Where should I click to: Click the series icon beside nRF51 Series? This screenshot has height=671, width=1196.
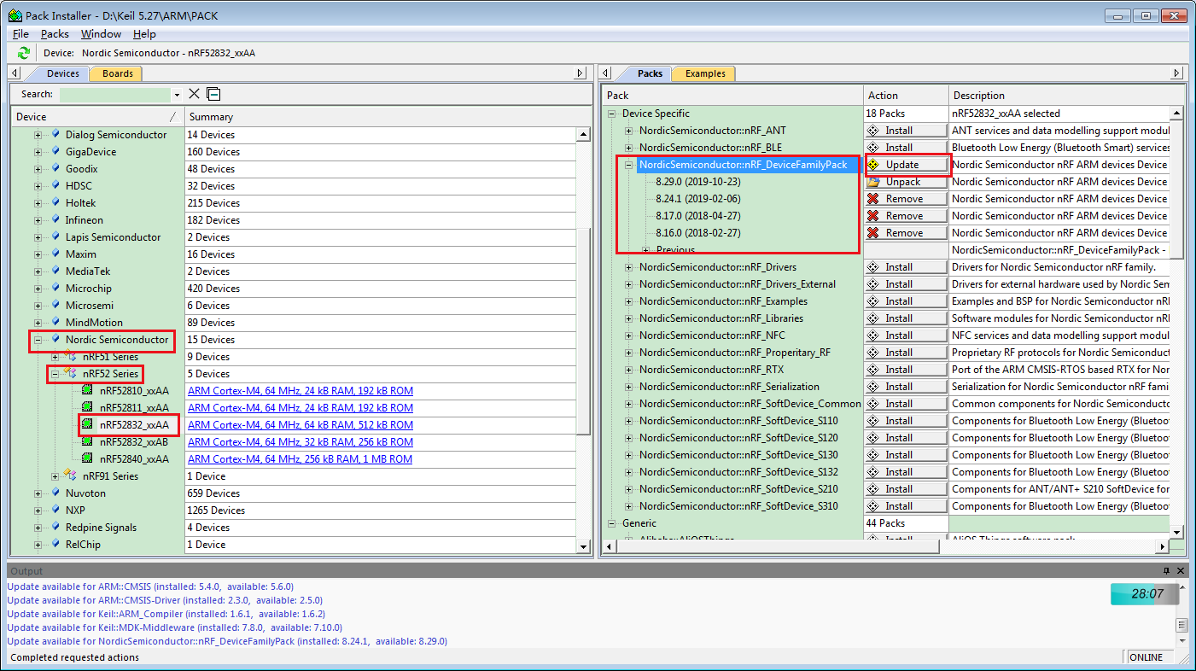(72, 357)
